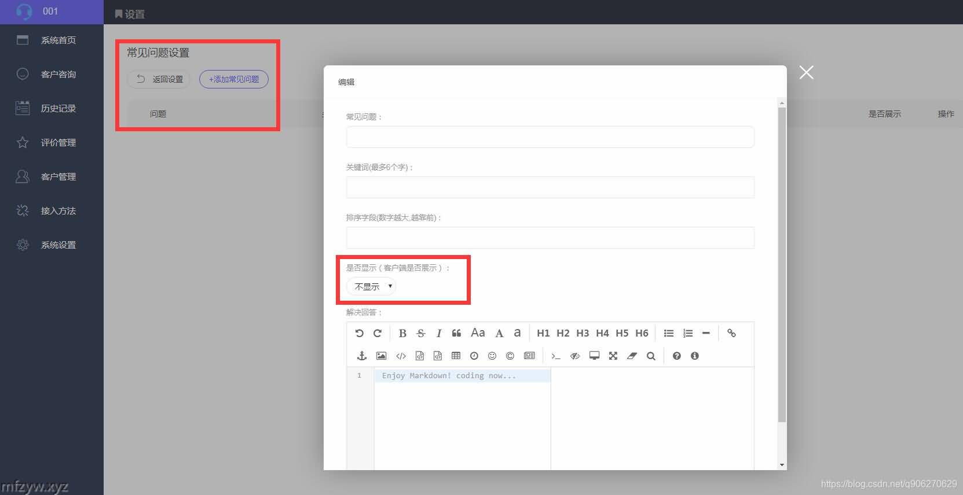Screen dimensions: 963x495
Task: Open editor search with magnifier icon
Action: (651, 356)
